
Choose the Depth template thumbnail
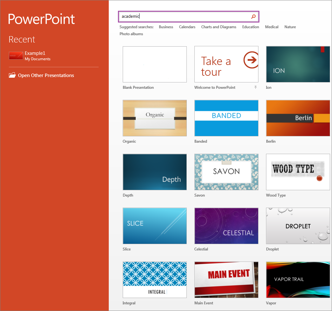tap(155, 172)
